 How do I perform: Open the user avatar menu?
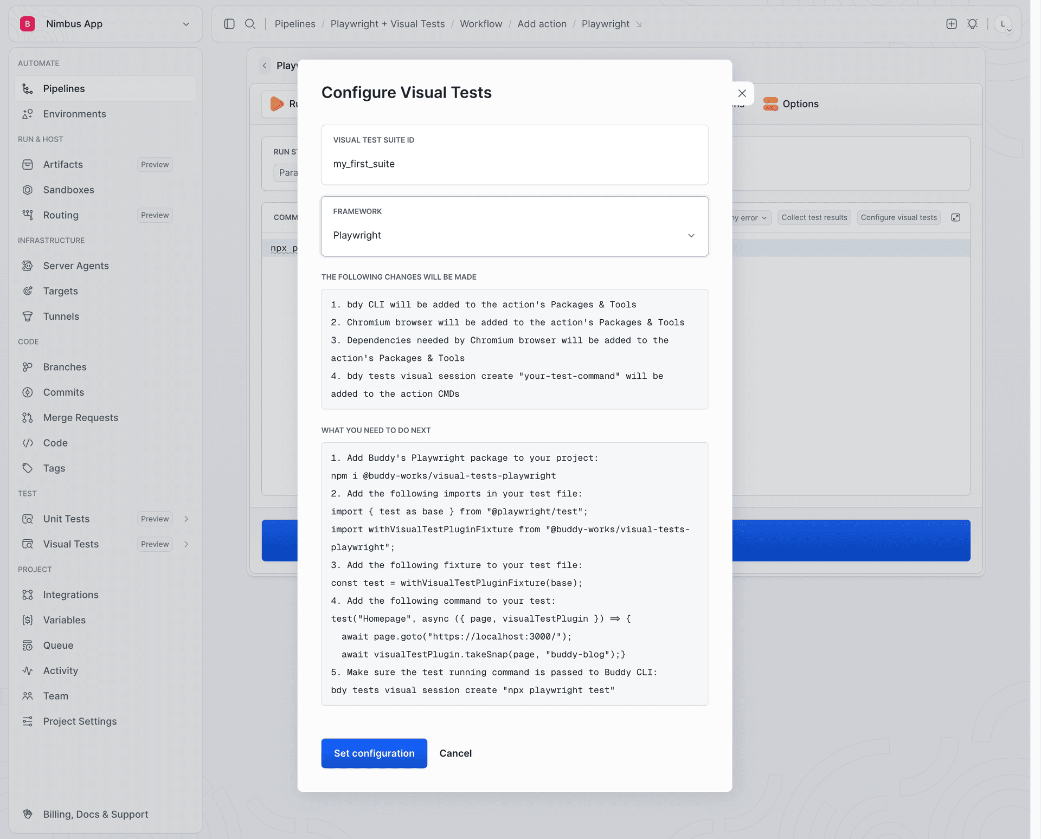pos(1004,24)
